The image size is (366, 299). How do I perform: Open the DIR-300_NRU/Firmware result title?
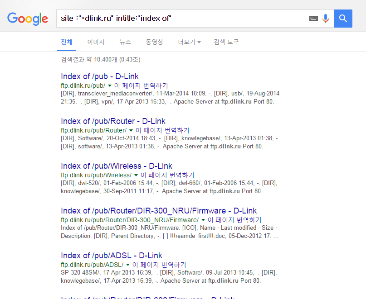coord(159,210)
